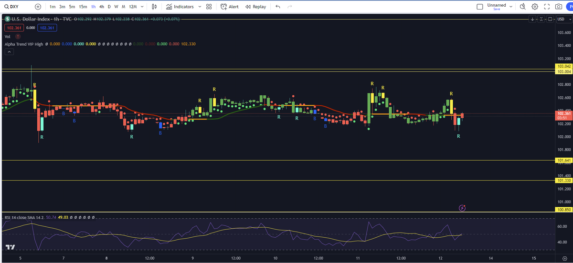Screen dimensions: 573x263
Task: Open the layout setup square icon
Action: [x=480, y=7]
